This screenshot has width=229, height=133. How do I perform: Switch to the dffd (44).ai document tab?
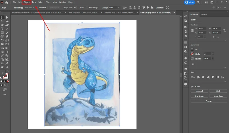click(x=84, y=13)
